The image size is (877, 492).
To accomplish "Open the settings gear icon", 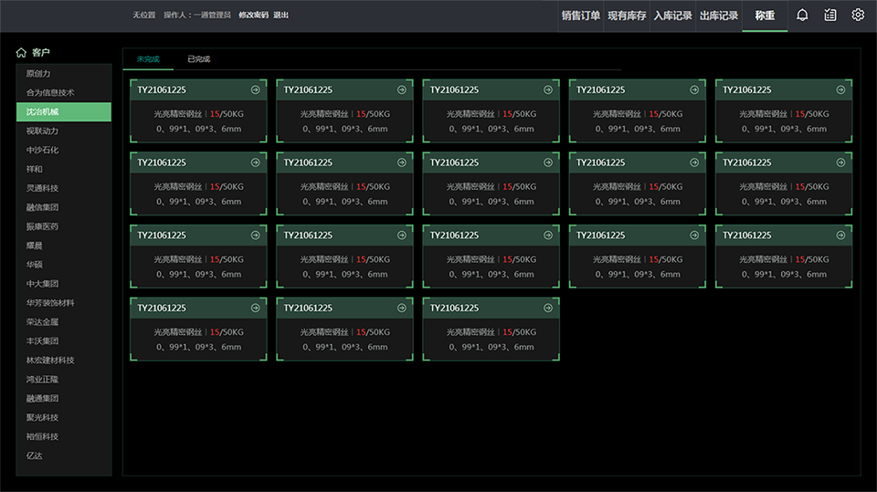I will click(858, 16).
